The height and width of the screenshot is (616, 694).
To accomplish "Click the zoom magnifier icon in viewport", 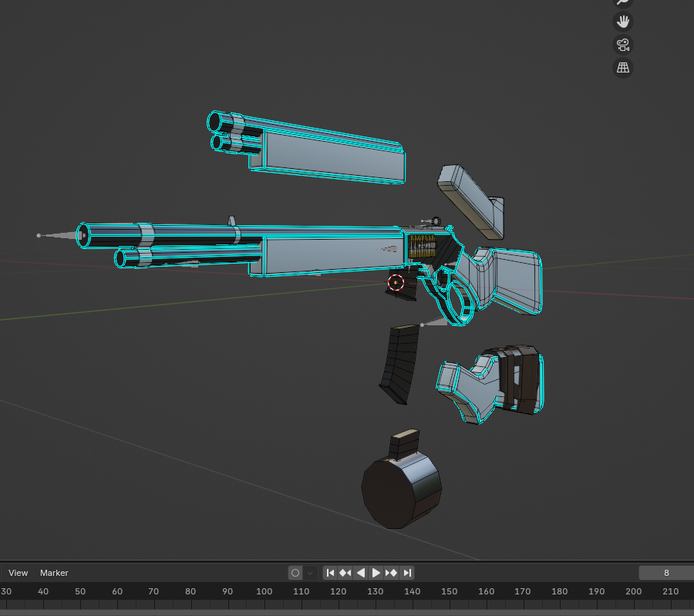I will [622, 2].
